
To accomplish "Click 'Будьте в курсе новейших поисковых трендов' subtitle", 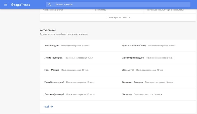I will [64, 34].
